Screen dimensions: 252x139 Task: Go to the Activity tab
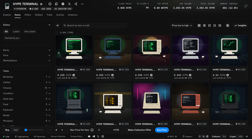[60, 15]
